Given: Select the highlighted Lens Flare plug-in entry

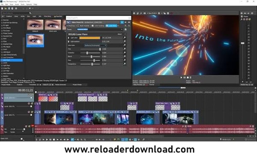Looking at the screenshot, I should click(12, 60).
